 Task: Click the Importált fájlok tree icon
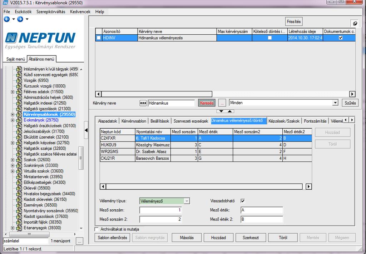[19, 222]
